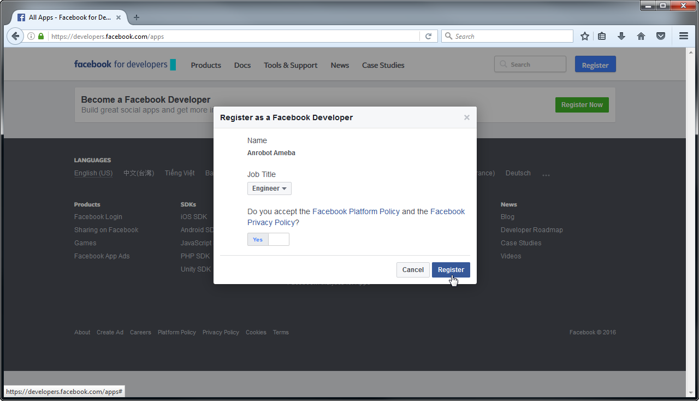Image resolution: width=699 pixels, height=401 pixels.
Task: Go to the News nav item
Action: (340, 65)
